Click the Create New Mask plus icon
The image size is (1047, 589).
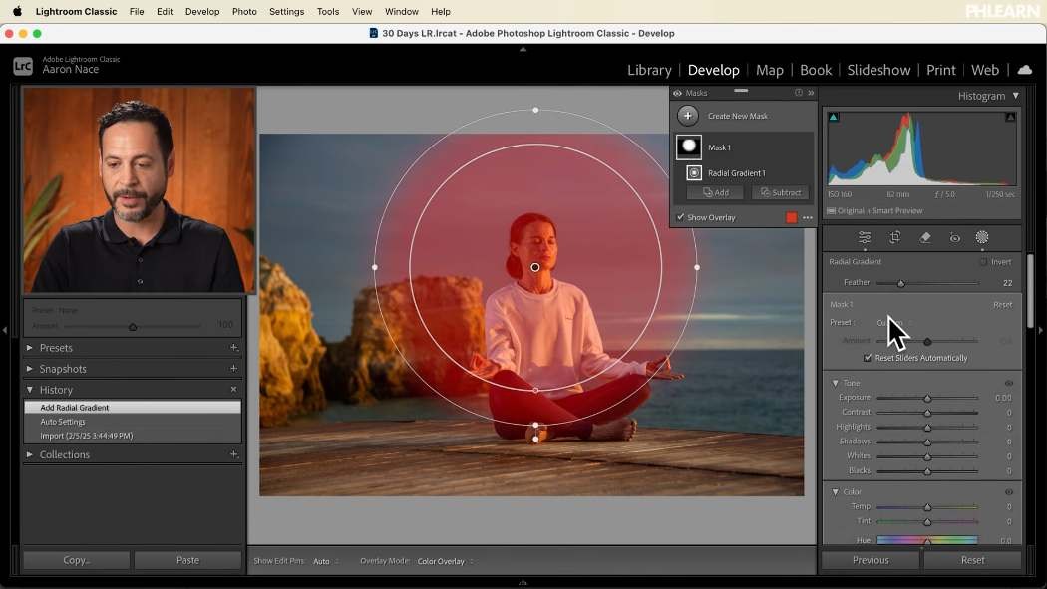688,116
